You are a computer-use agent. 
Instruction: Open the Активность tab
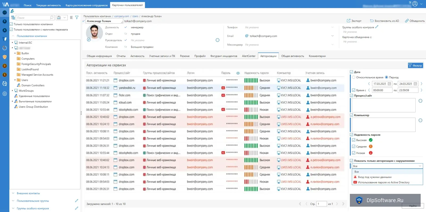137,56
